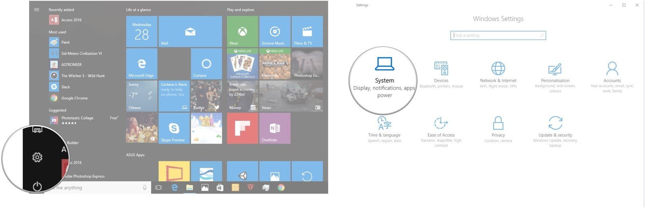645x208 pixels.
Task: Launch Google Chrome from Start list
Action: 69,98
